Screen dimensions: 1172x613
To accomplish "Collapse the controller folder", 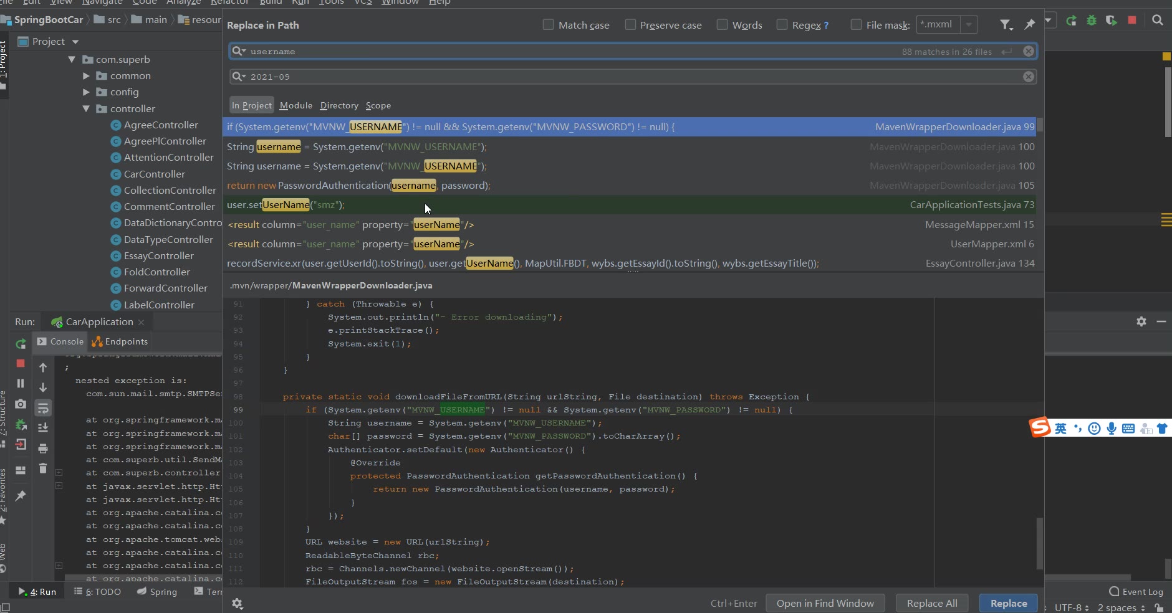I will [x=87, y=108].
